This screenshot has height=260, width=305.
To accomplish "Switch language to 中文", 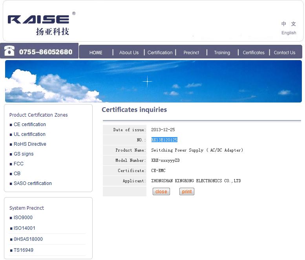I will coord(289,24).
